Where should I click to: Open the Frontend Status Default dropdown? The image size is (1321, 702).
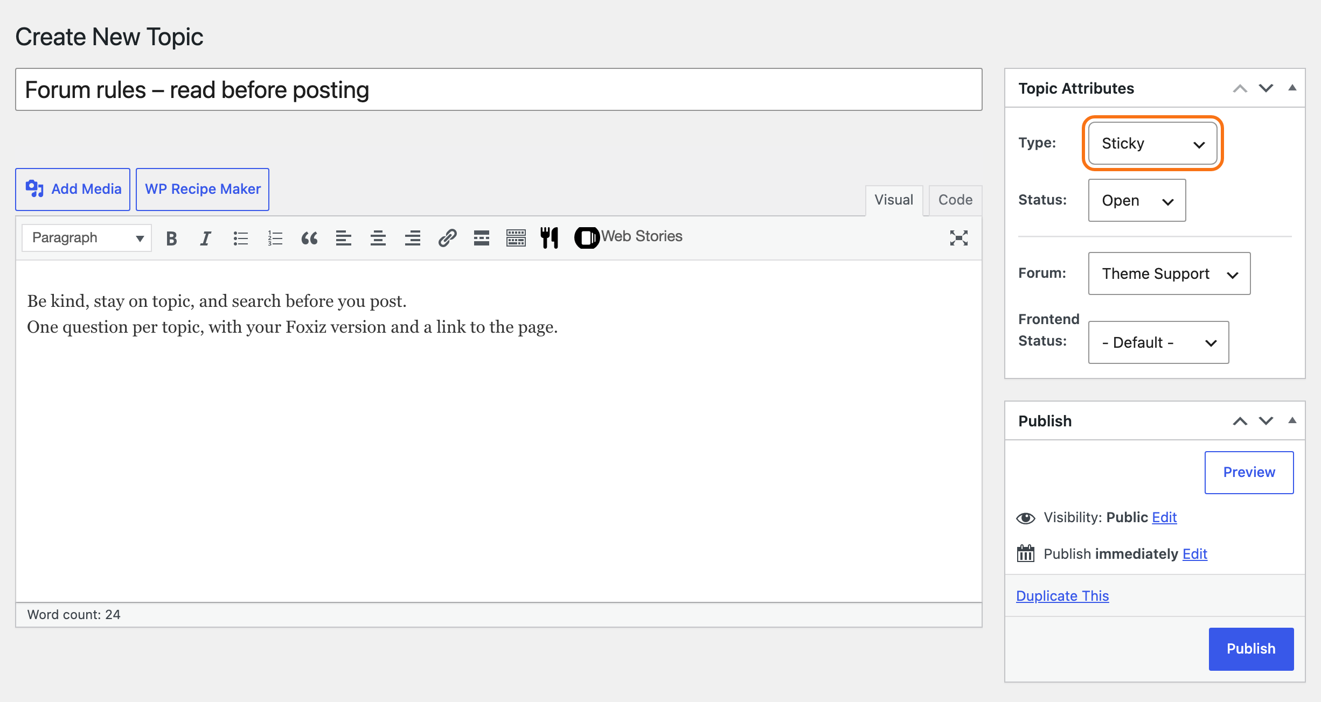1158,342
